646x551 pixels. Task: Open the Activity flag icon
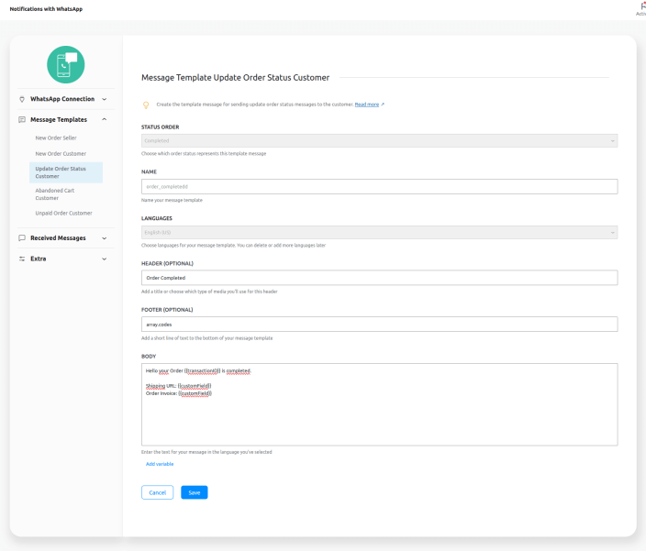(641, 6)
